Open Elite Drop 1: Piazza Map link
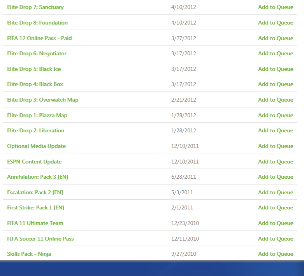Screen dimensions: 304x276 37,115
